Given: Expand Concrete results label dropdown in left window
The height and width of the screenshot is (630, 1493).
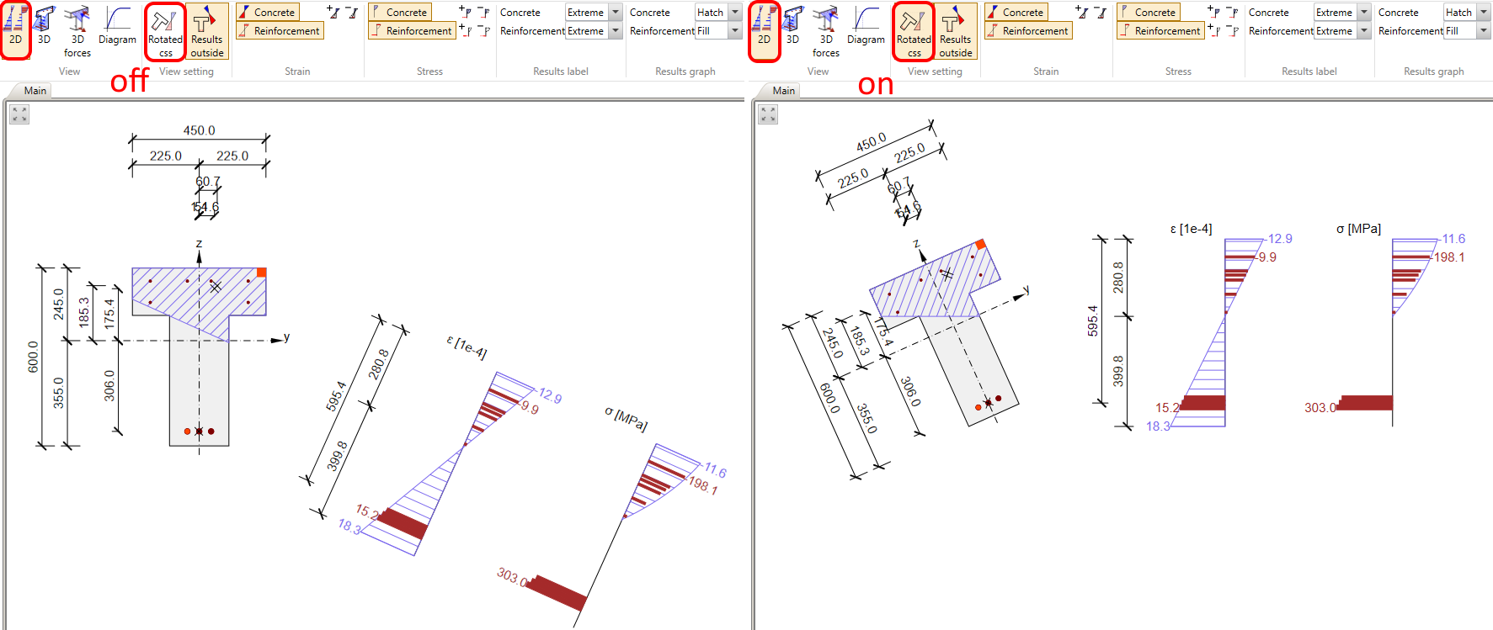Looking at the screenshot, I should coord(616,13).
